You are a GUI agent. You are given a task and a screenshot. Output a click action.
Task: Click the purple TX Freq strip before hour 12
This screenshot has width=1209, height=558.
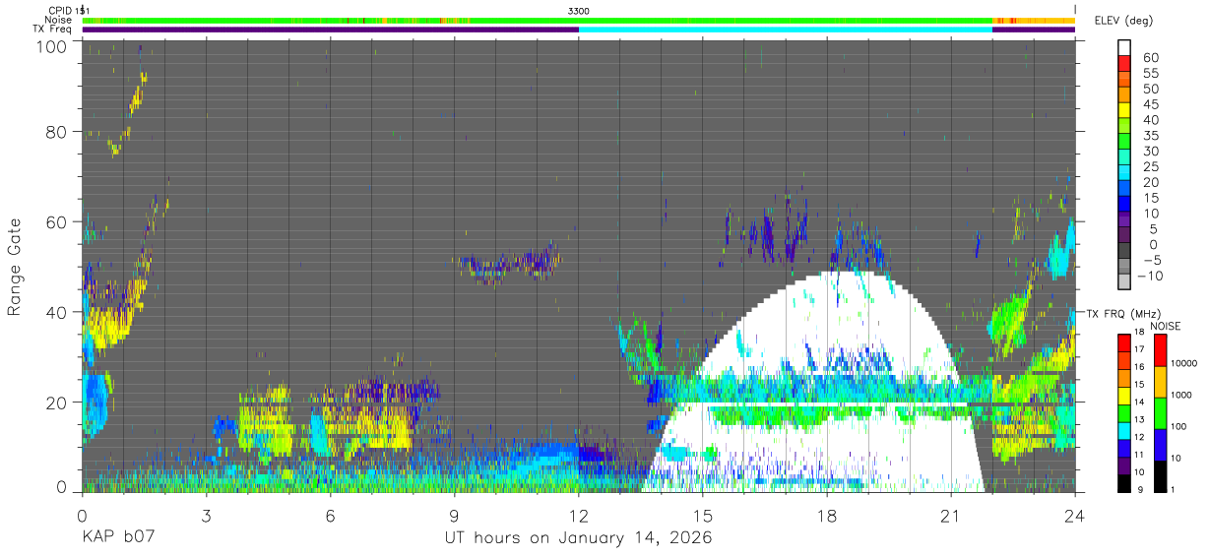pos(330,30)
